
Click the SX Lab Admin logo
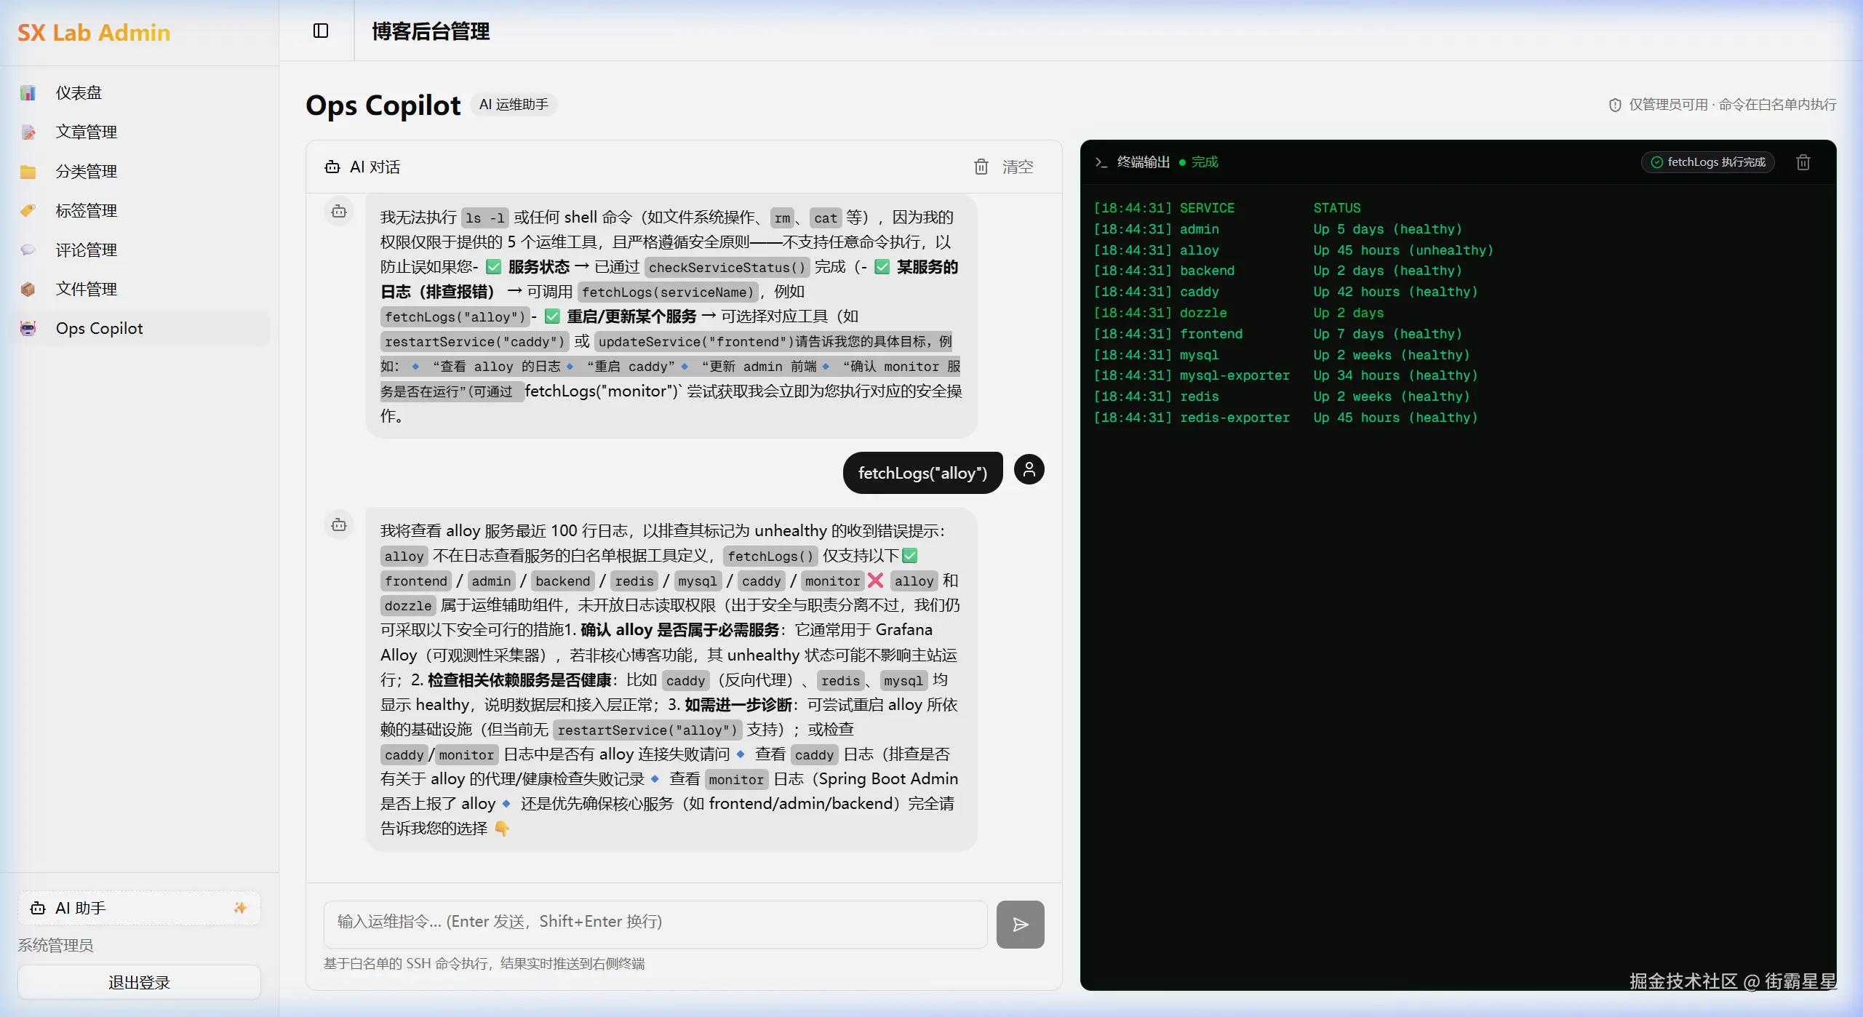click(x=94, y=33)
